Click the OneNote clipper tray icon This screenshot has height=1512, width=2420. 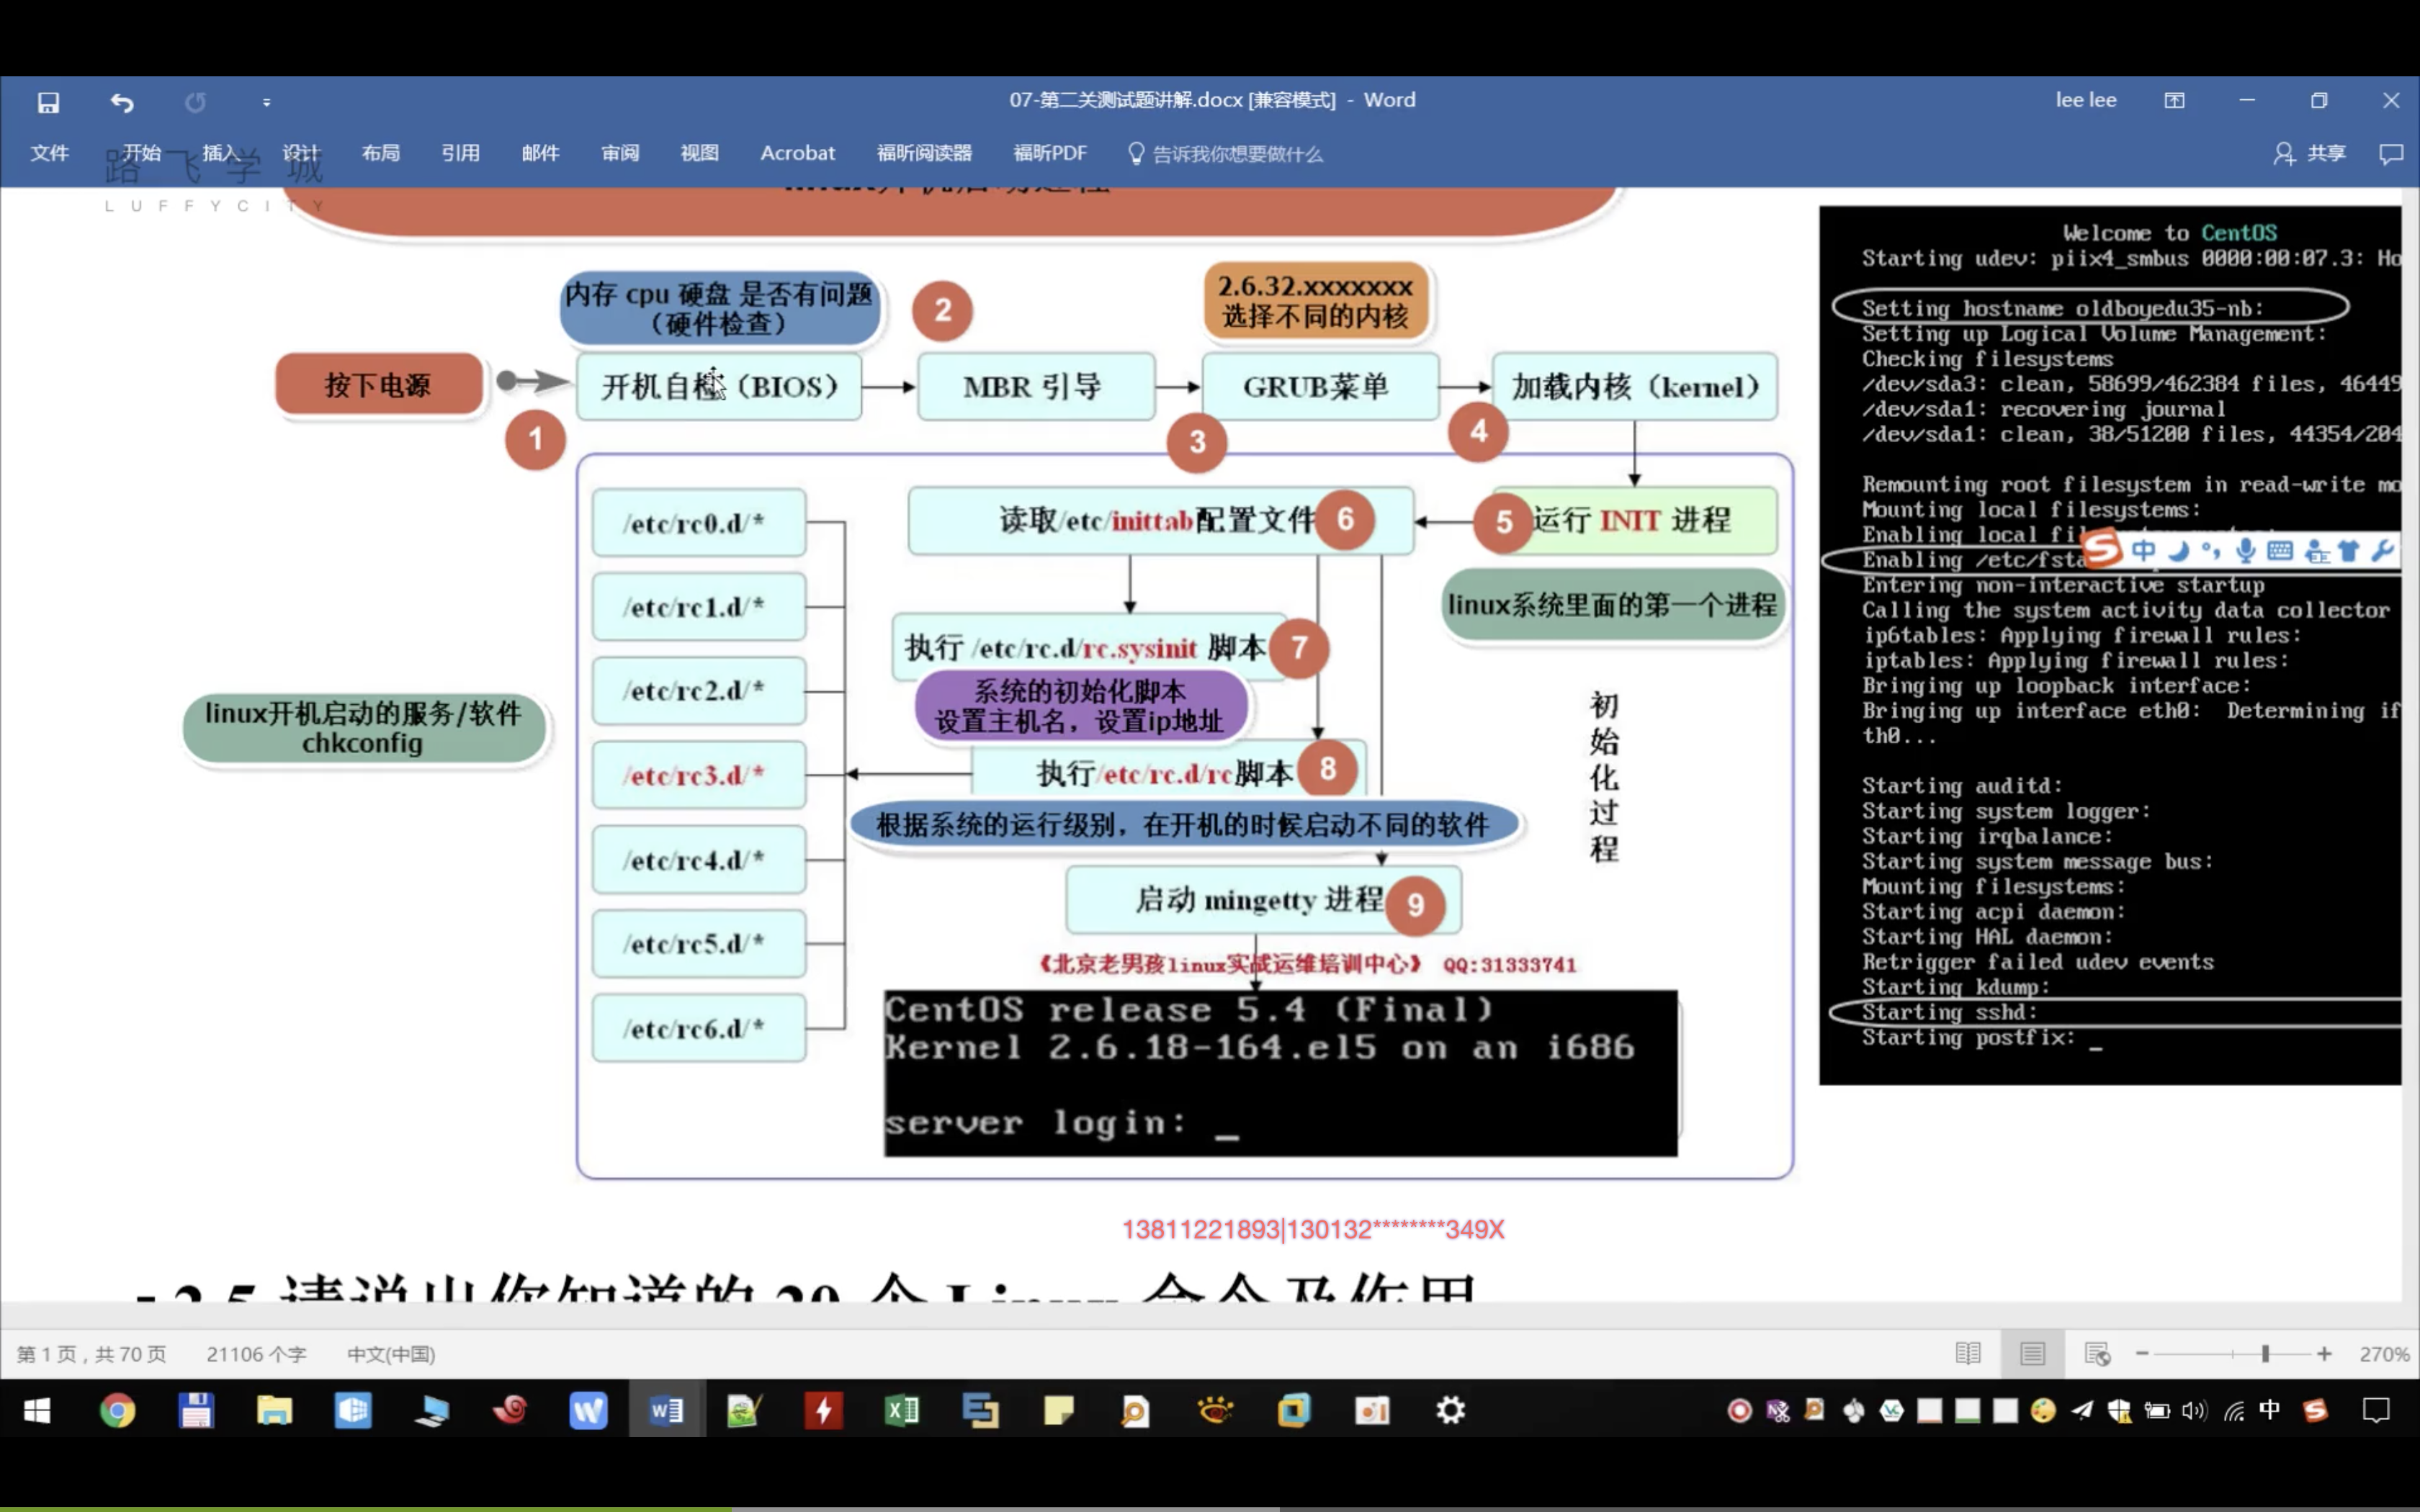(x=1777, y=1410)
